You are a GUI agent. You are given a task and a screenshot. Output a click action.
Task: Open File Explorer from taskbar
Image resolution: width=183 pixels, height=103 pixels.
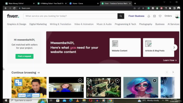pyautogui.click(x=84, y=100)
